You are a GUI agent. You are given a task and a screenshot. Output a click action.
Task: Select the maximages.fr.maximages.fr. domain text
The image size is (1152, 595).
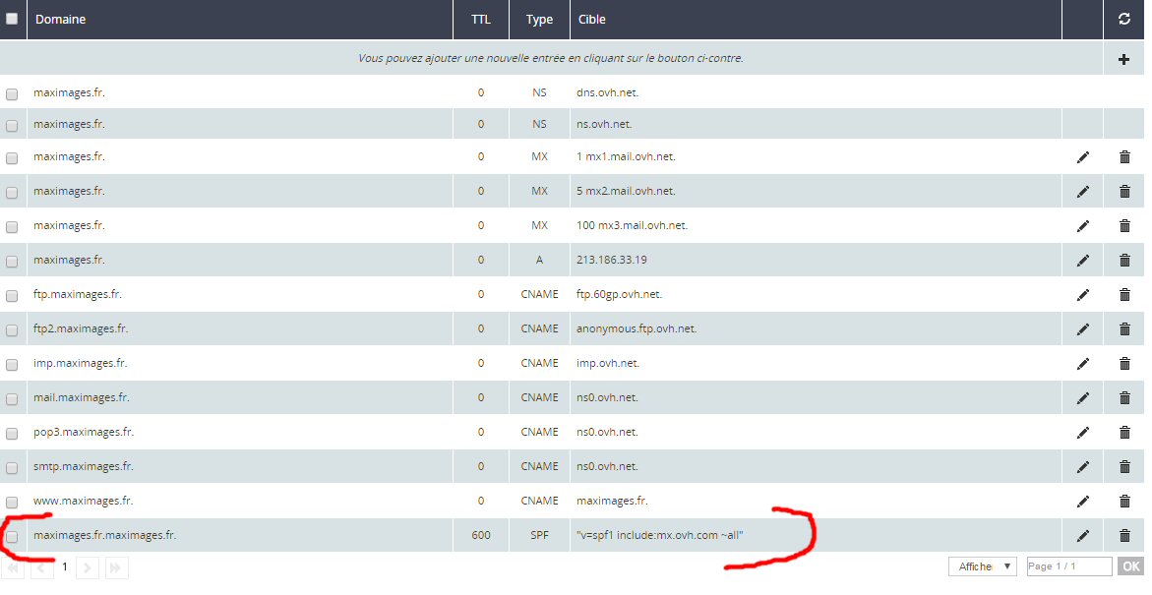tap(105, 535)
